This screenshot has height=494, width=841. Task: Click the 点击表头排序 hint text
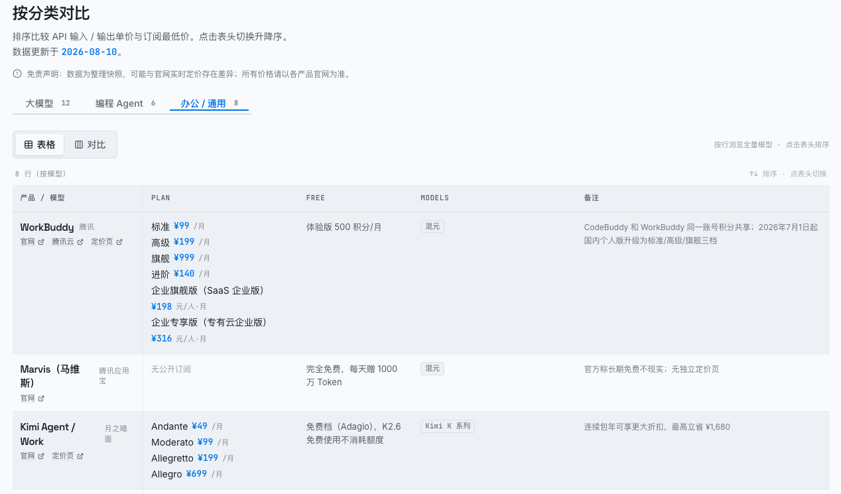click(808, 145)
